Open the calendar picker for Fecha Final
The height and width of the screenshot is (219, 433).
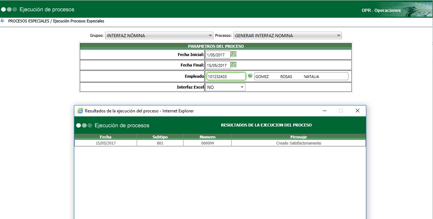point(234,65)
